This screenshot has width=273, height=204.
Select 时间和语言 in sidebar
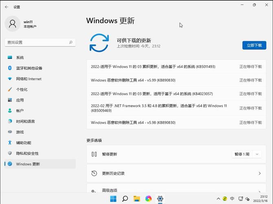pyautogui.click(x=40, y=121)
